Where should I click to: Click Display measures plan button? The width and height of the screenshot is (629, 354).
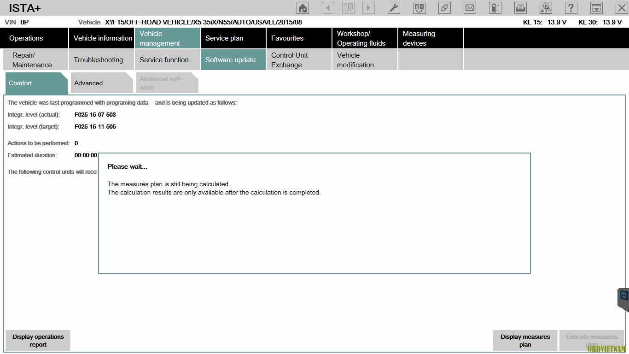point(525,341)
